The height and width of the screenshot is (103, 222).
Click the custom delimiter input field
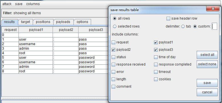pyautogui.click(x=214, y=26)
